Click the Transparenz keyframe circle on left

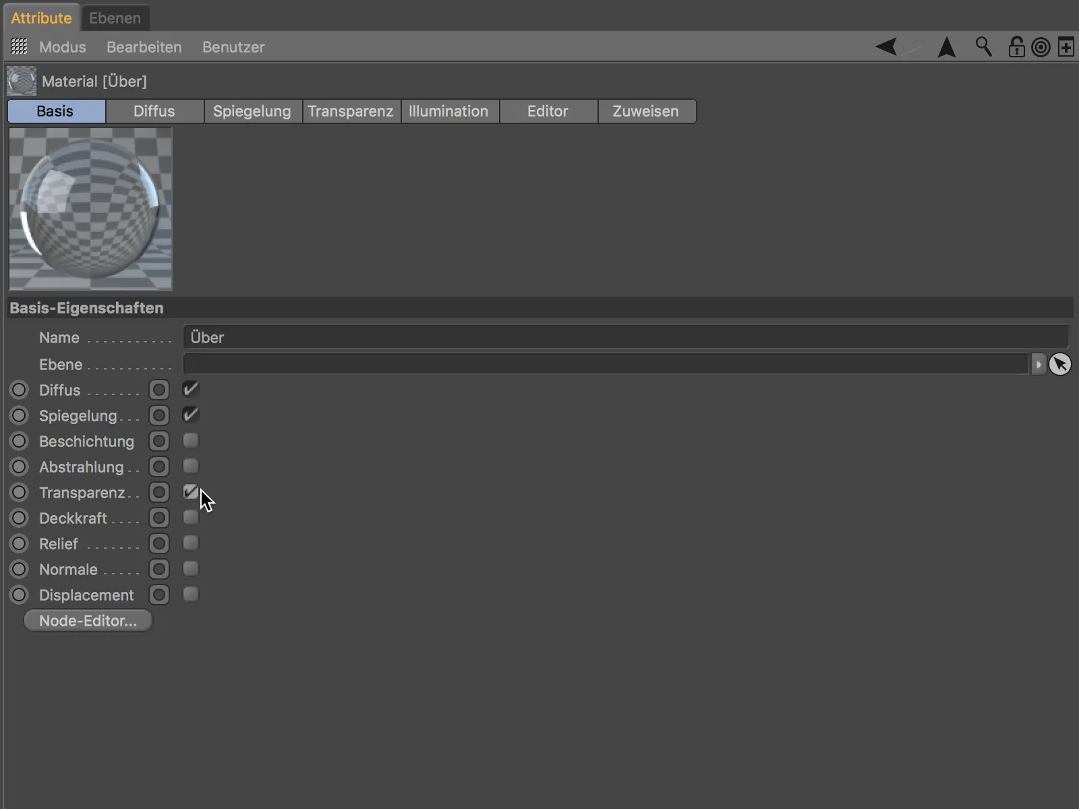click(19, 492)
